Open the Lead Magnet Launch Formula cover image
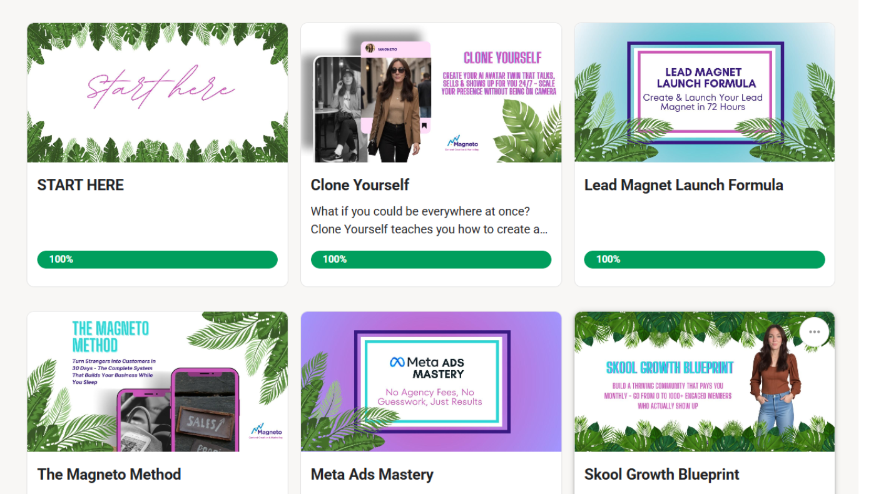 pos(705,93)
